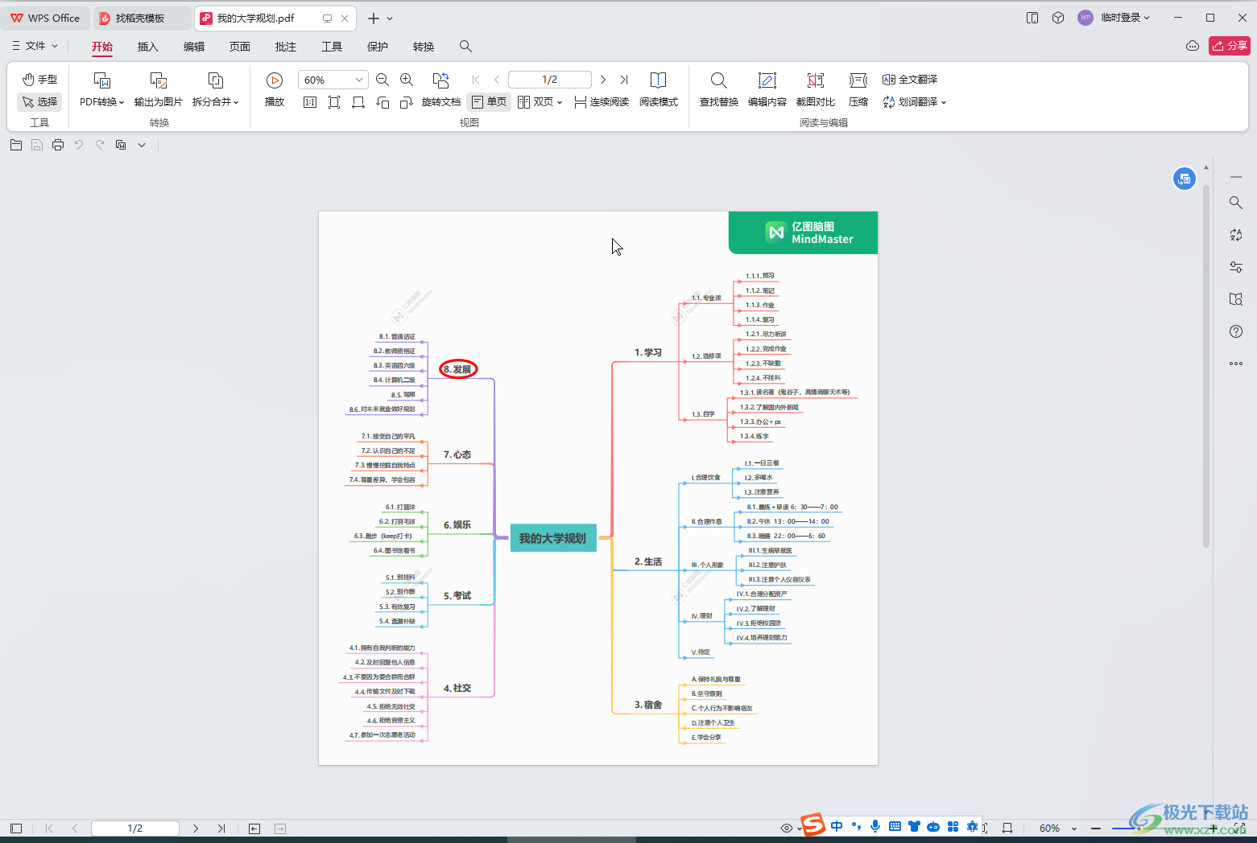This screenshot has height=843, width=1257.
Task: Click search icon next to 转换 tab
Action: (465, 47)
